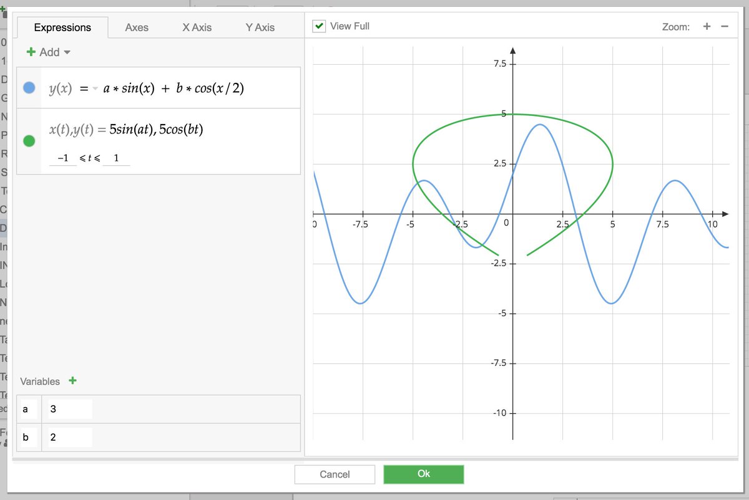Click the Variables label
The width and height of the screenshot is (749, 500).
tap(40, 381)
